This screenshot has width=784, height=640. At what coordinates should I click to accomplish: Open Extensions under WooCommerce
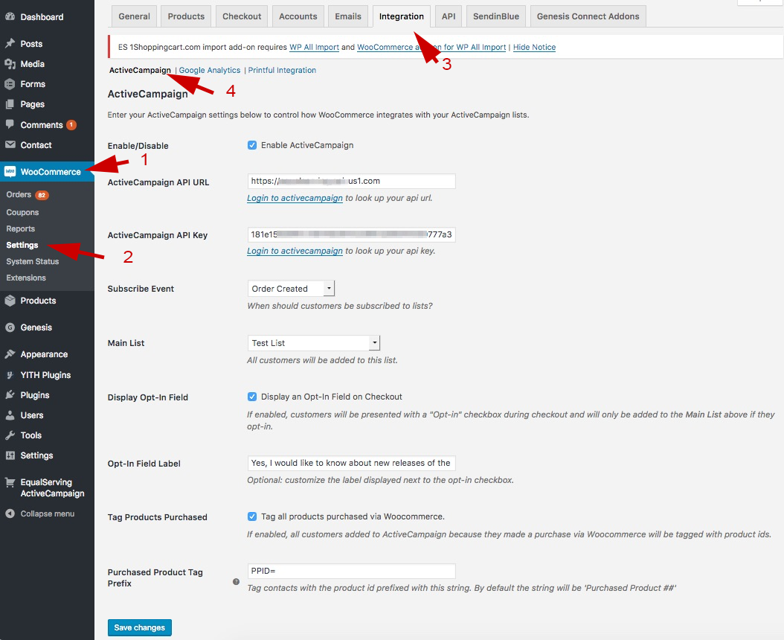pos(26,278)
